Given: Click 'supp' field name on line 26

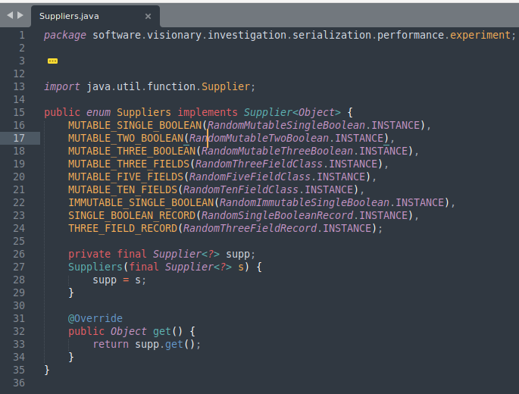Looking at the screenshot, I should pyautogui.click(x=238, y=255).
